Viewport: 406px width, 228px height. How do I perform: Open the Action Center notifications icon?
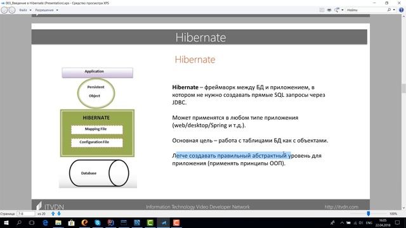point(398,222)
